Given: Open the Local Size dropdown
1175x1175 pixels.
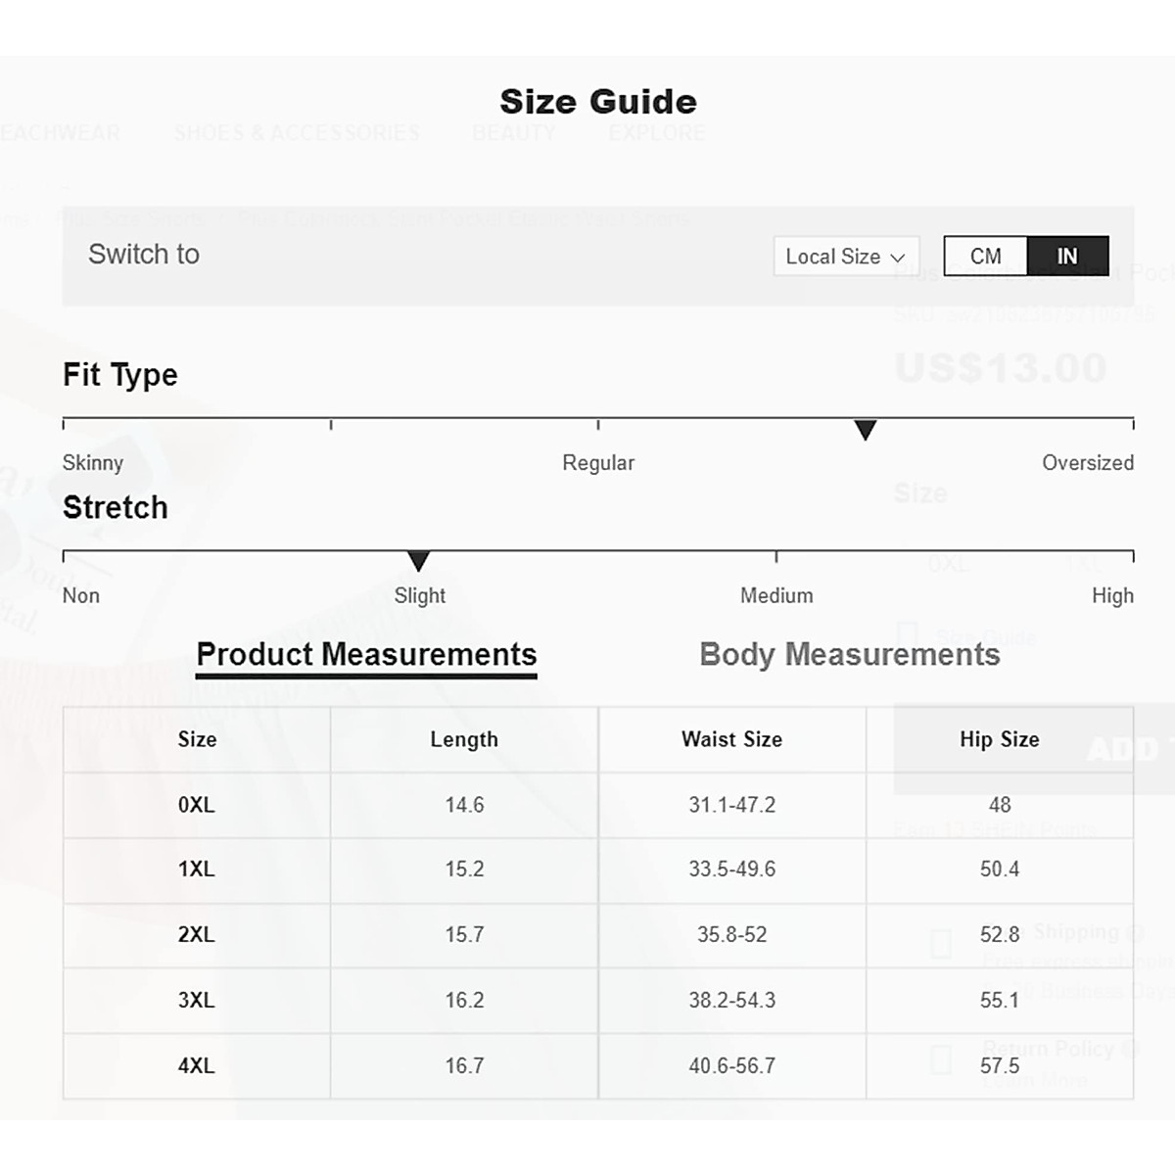Looking at the screenshot, I should [x=846, y=257].
